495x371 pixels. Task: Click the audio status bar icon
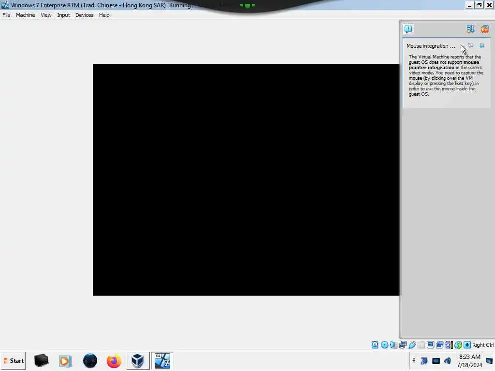pos(393,345)
